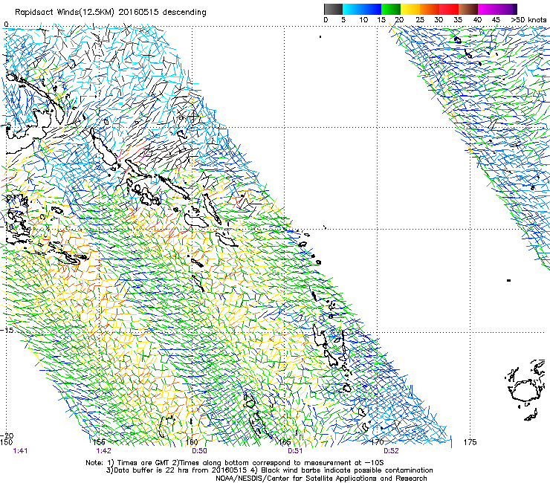
Task: Click the '-15' latitude label
Action: click(7, 331)
